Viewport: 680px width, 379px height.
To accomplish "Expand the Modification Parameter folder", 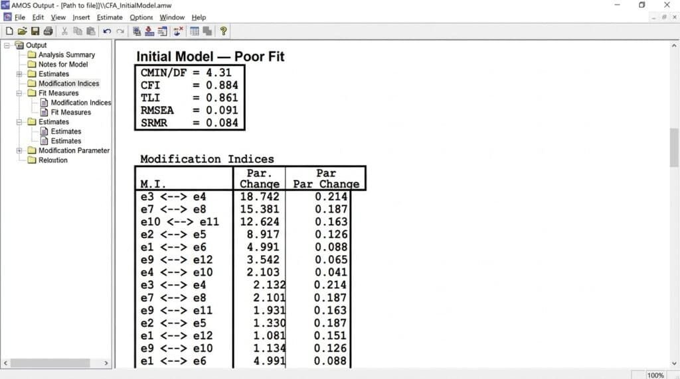I will tap(19, 150).
